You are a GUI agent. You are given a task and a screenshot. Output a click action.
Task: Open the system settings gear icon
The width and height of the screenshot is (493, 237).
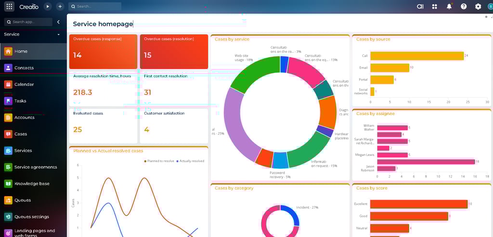point(478,7)
